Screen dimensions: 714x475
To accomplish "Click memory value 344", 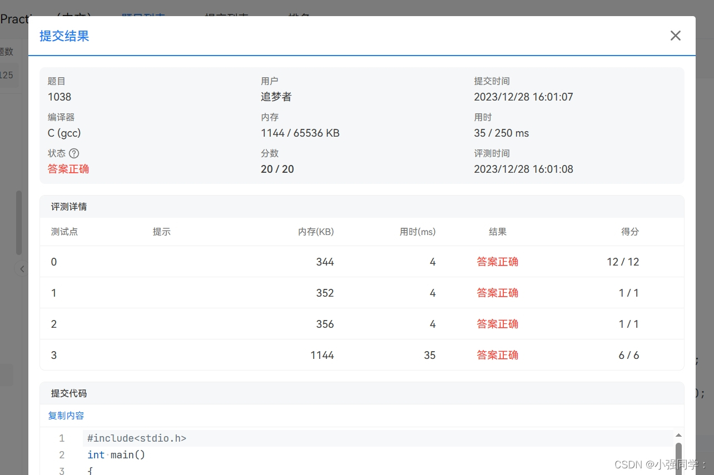I will [x=325, y=262].
